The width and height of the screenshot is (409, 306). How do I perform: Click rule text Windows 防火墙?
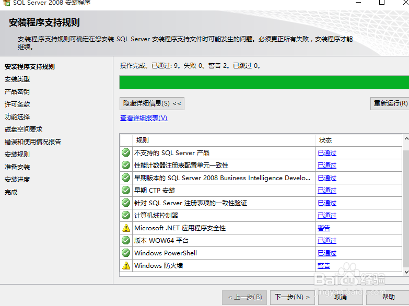159,266
